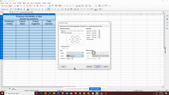Switch to the Efectos tipográficos tab
The width and height of the screenshot is (169, 95).
click(75, 26)
